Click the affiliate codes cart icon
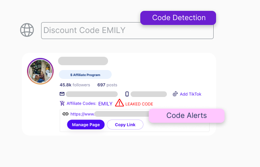The width and height of the screenshot is (260, 167). 62,103
